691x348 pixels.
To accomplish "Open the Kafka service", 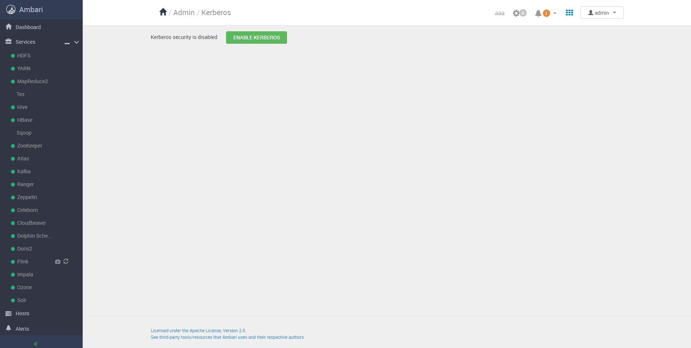I will pos(24,171).
